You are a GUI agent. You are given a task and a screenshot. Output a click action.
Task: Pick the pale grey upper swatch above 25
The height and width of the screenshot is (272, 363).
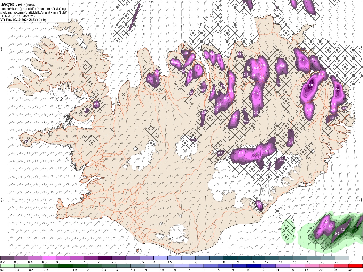point(341,258)
